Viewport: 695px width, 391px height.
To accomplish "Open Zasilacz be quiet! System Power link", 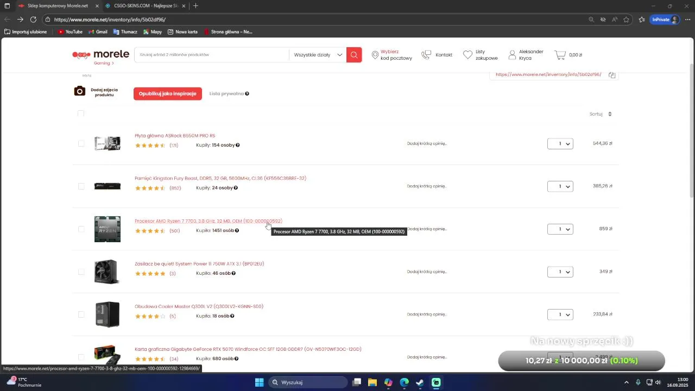I will pyautogui.click(x=199, y=264).
